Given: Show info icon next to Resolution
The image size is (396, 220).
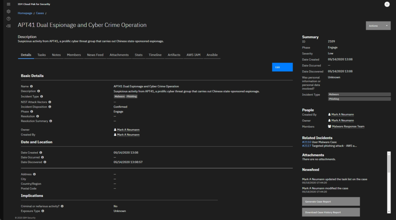Looking at the screenshot, I should tap(38, 117).
